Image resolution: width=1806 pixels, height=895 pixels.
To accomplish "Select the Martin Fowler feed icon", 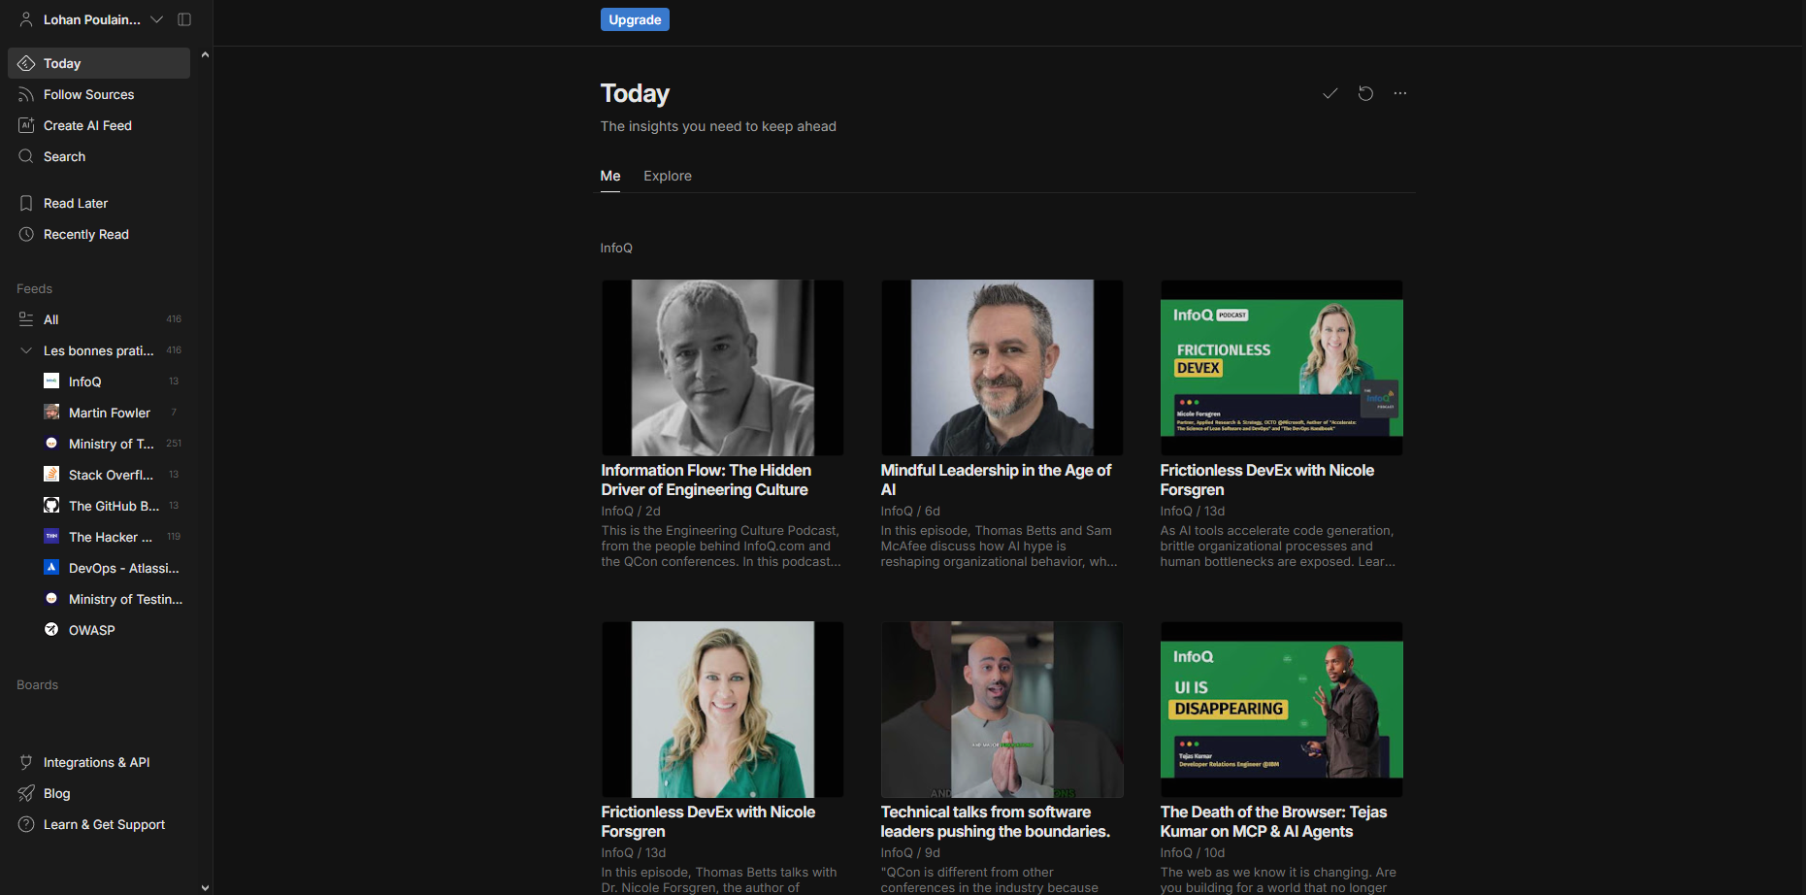I will coord(50,412).
